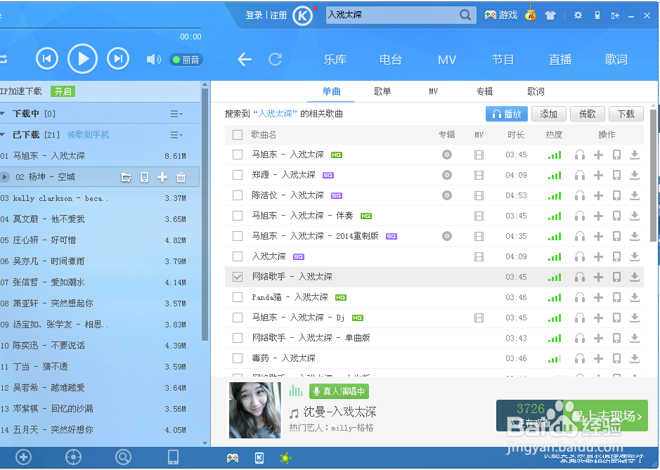Toggle the 丽音 sound effect
Image resolution: width=660 pixels, height=470 pixels.
186,60
